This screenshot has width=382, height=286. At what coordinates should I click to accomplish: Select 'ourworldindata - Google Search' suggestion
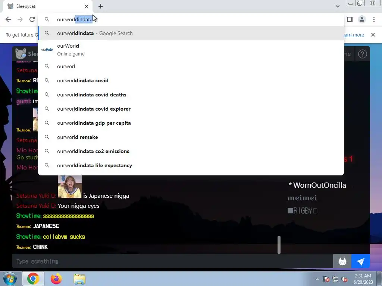click(191, 33)
